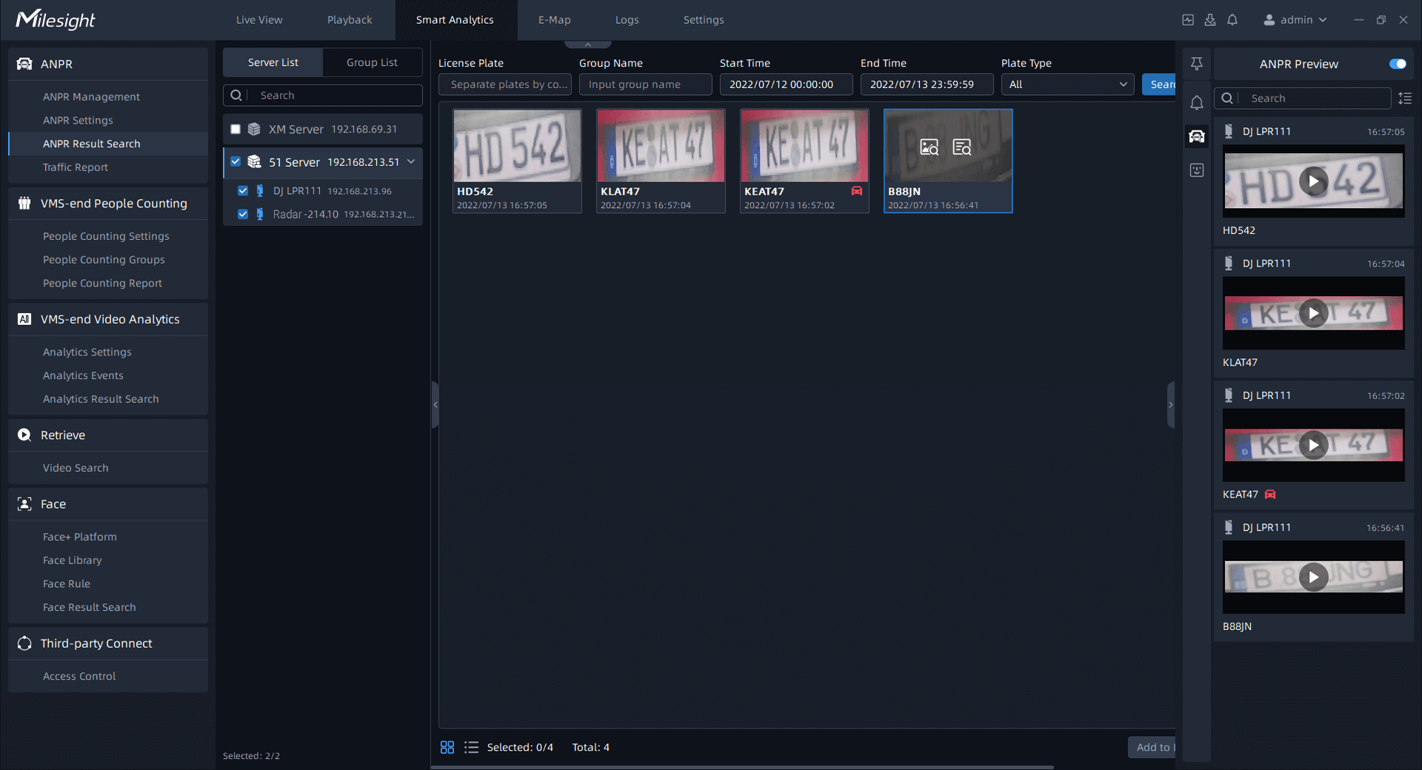Switch to list view layout icon
The height and width of the screenshot is (770, 1422).
coord(471,747)
